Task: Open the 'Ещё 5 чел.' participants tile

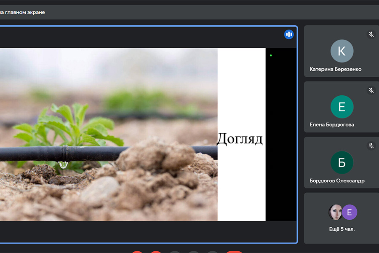Action: pos(342,218)
